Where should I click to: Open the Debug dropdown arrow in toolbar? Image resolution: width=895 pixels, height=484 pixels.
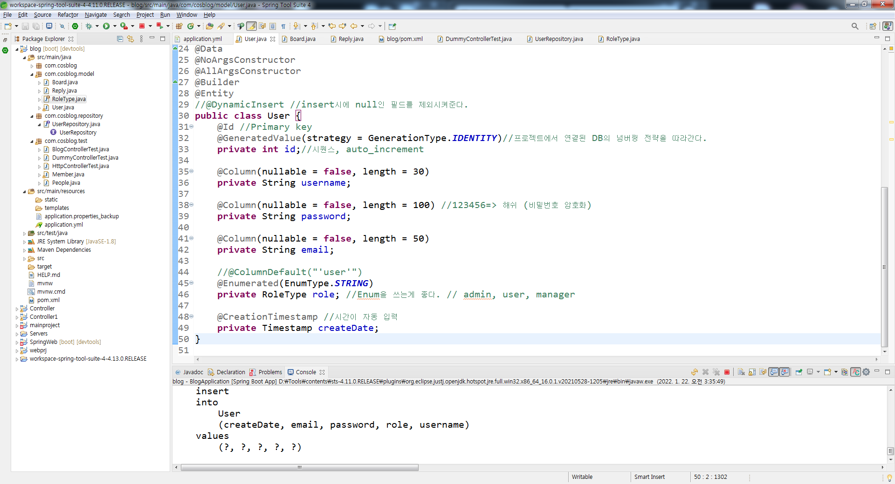pyautogui.click(x=97, y=26)
